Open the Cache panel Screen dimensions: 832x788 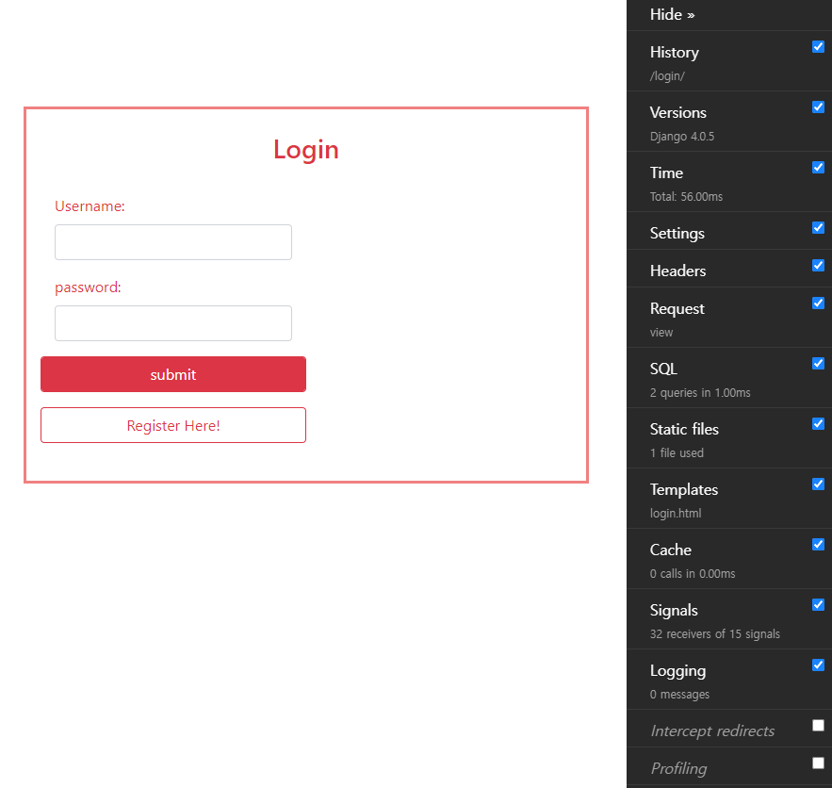click(x=671, y=550)
